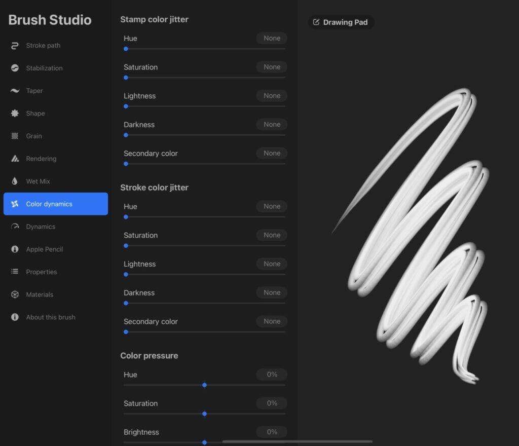Click the About this brush info icon
This screenshot has width=519, height=446.
click(15, 317)
